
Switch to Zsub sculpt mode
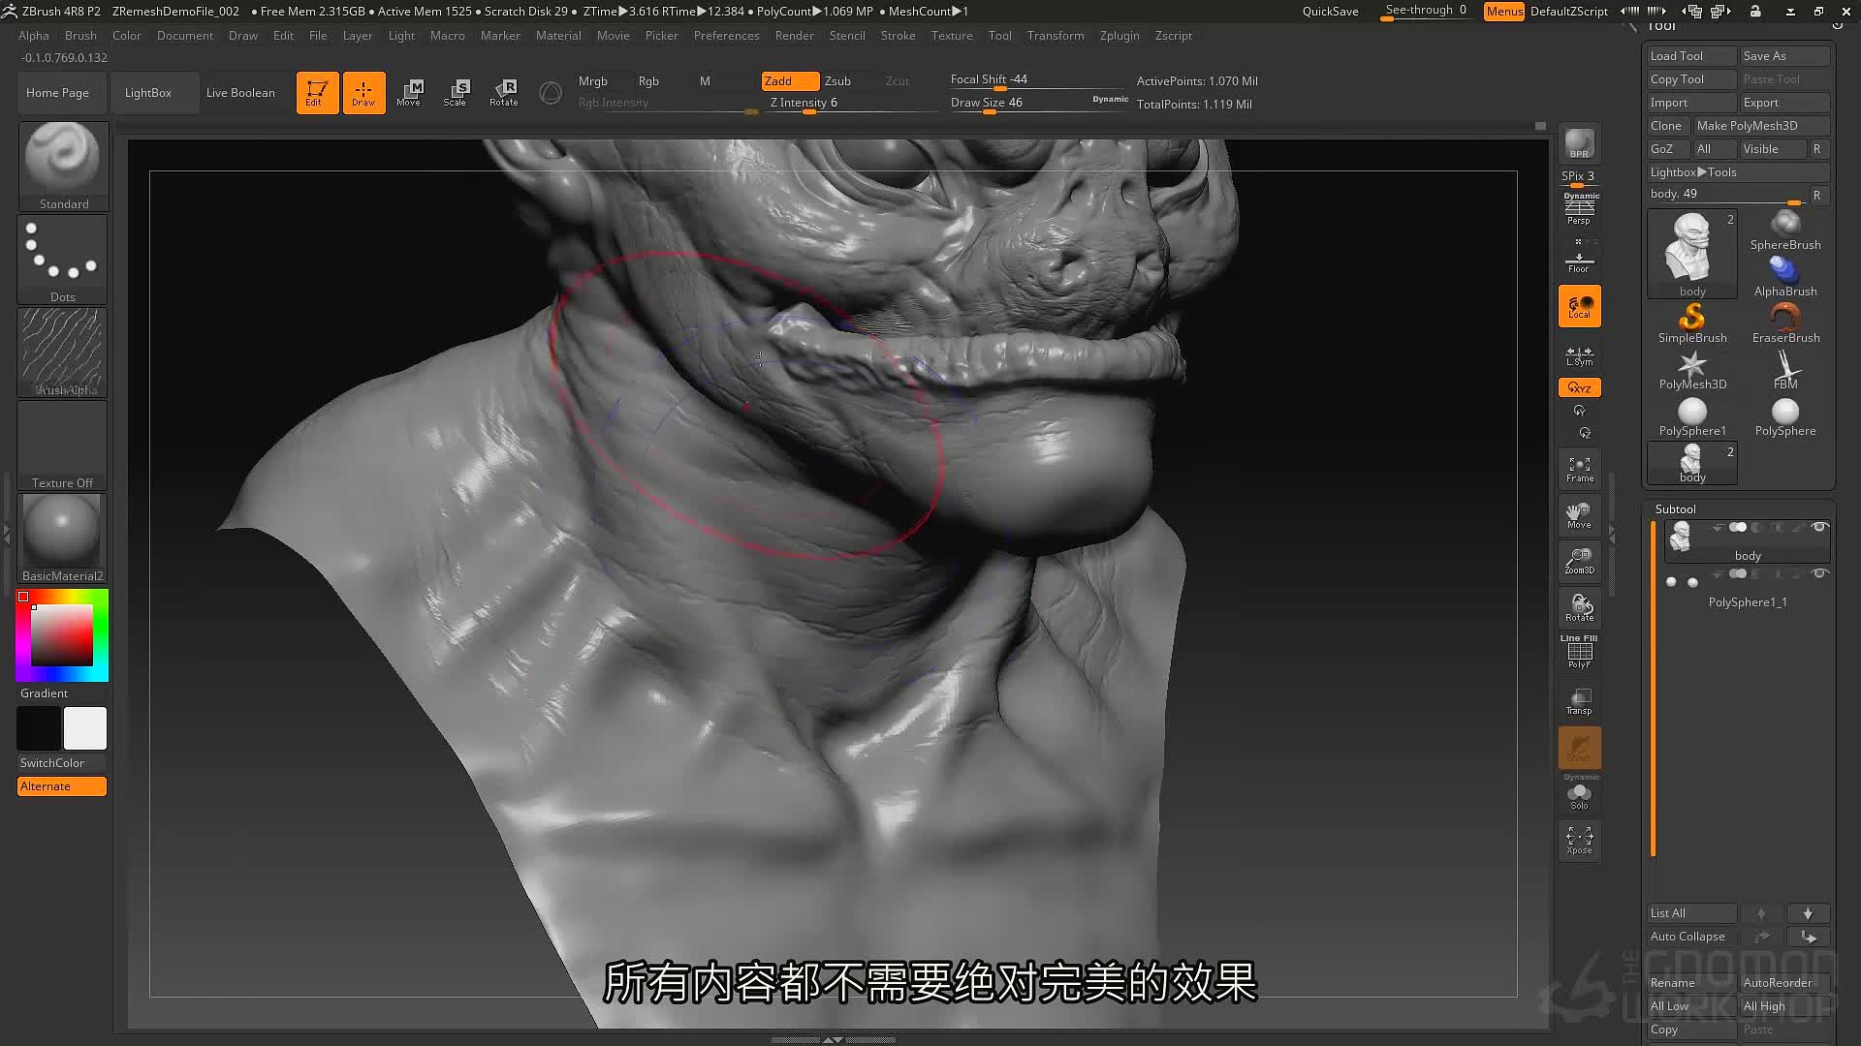tap(837, 81)
